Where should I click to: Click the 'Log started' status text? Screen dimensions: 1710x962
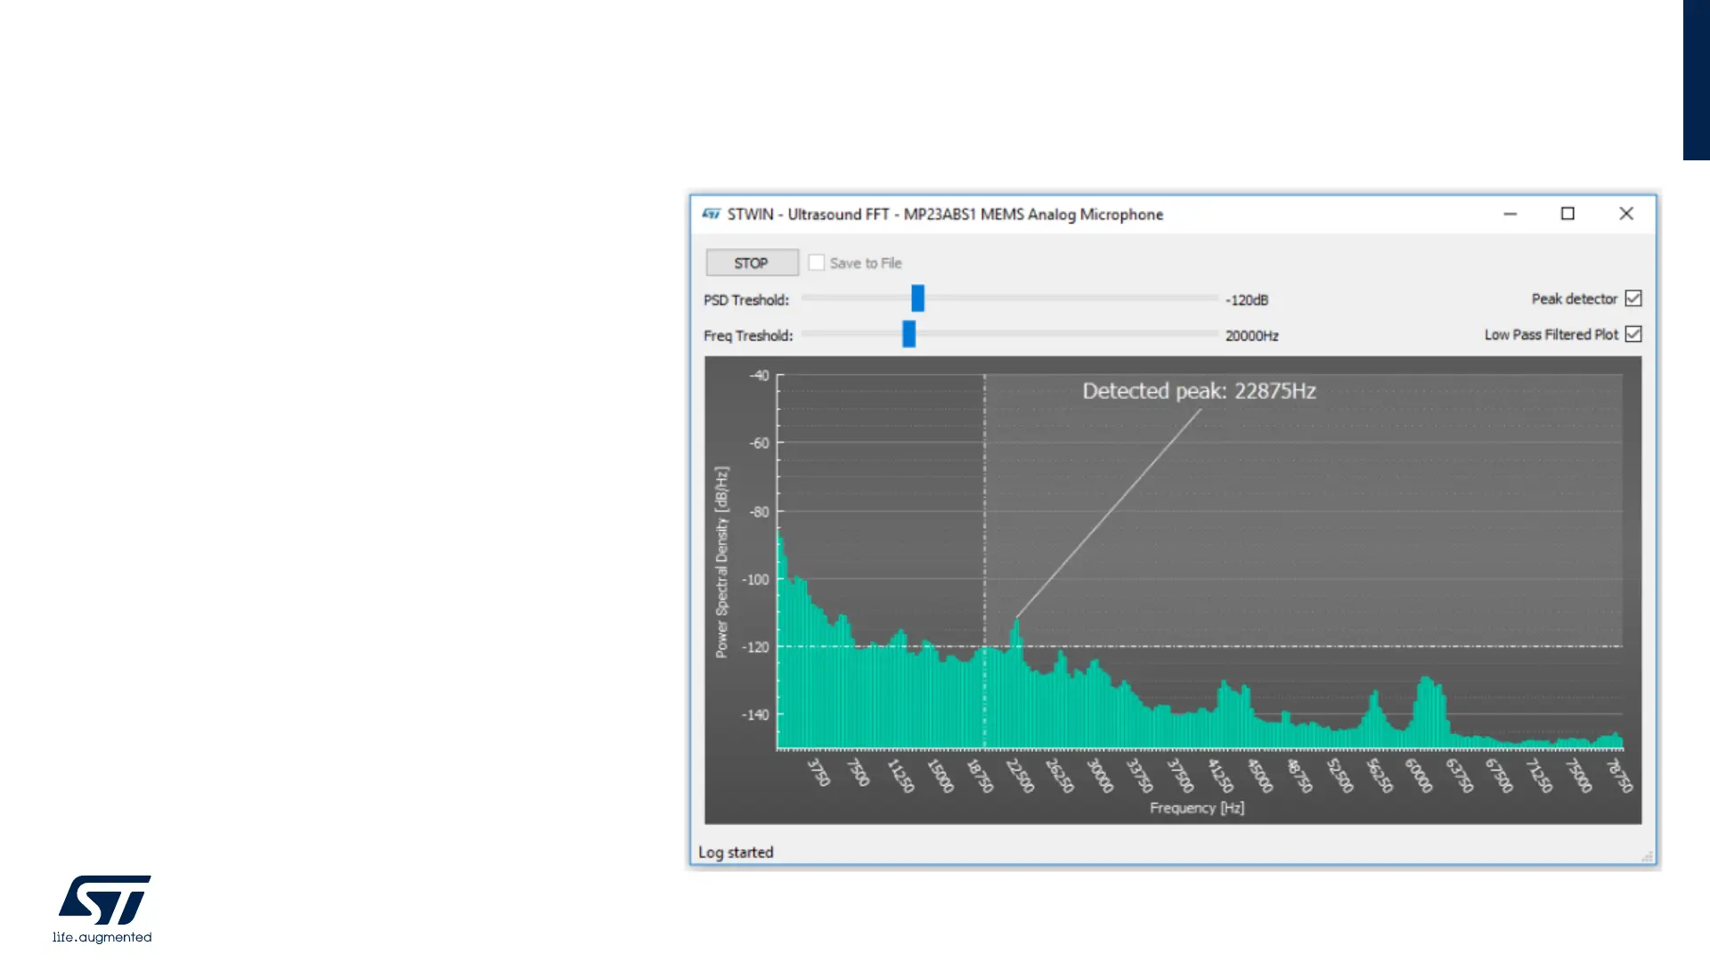(736, 852)
